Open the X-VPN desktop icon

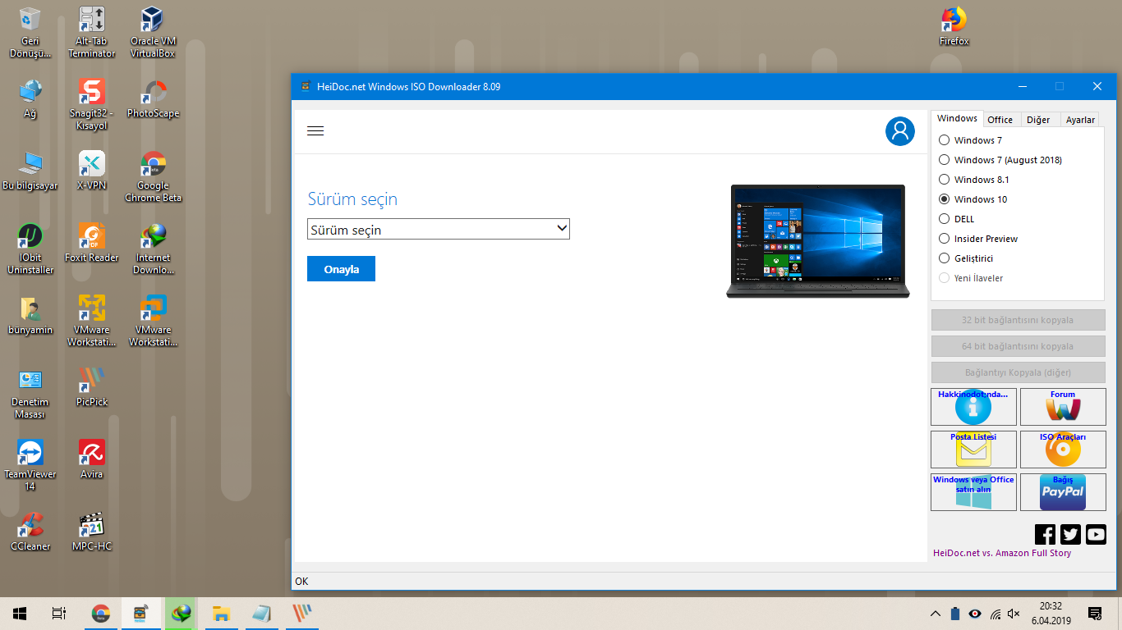click(x=91, y=171)
